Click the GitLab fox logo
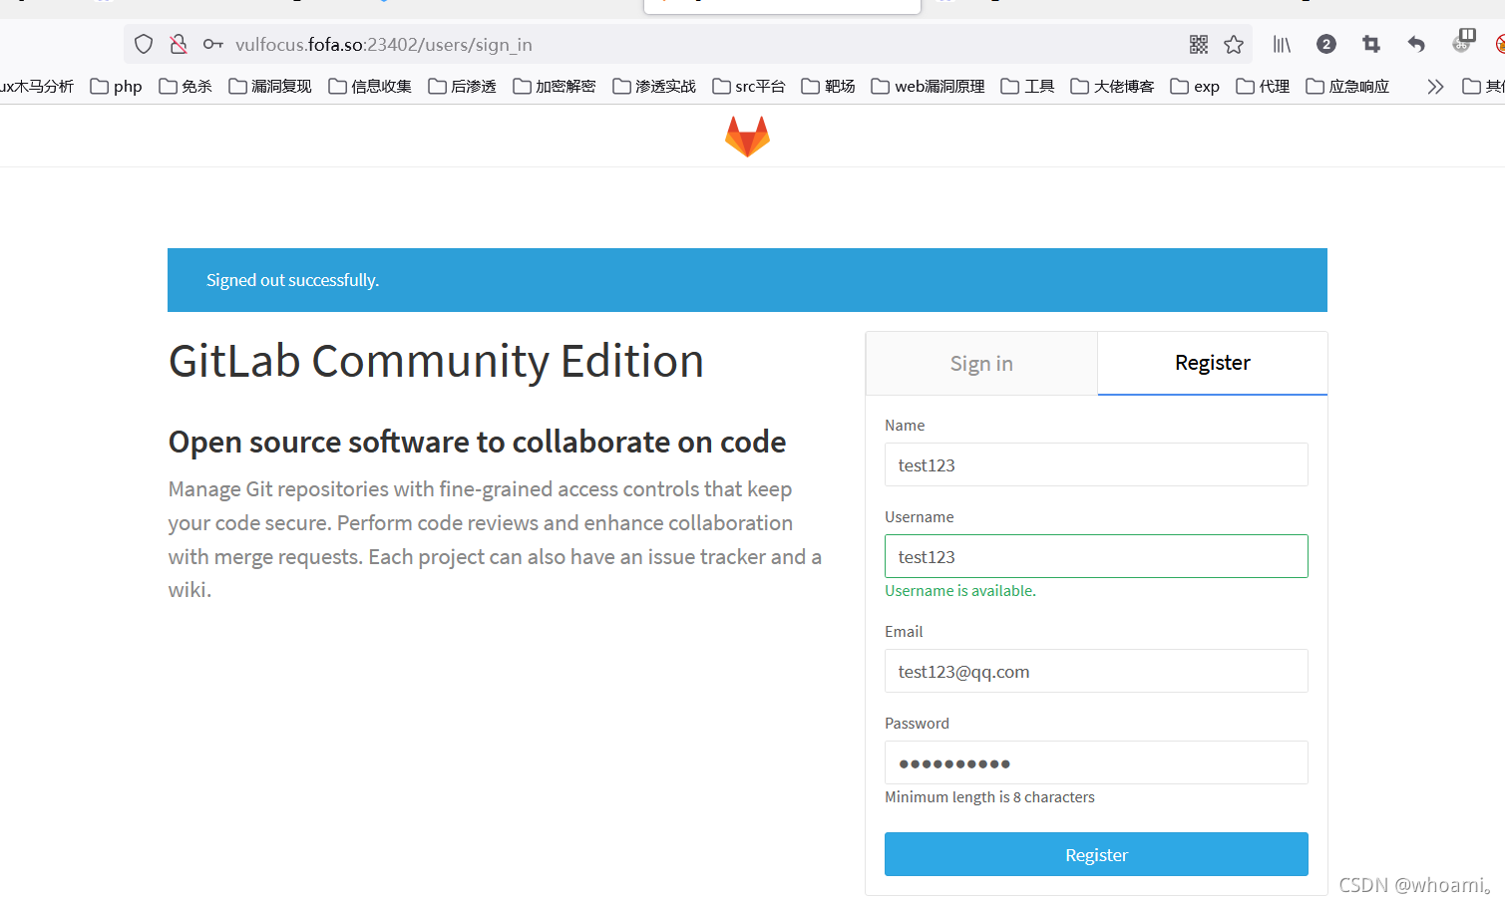The image size is (1505, 904). (747, 137)
